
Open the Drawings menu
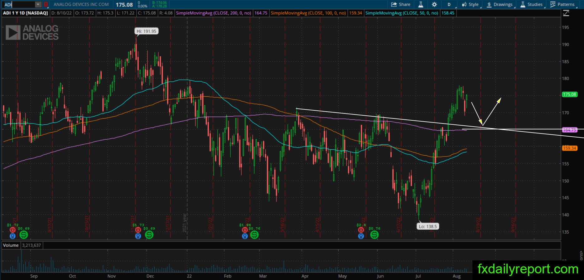tap(500, 4)
